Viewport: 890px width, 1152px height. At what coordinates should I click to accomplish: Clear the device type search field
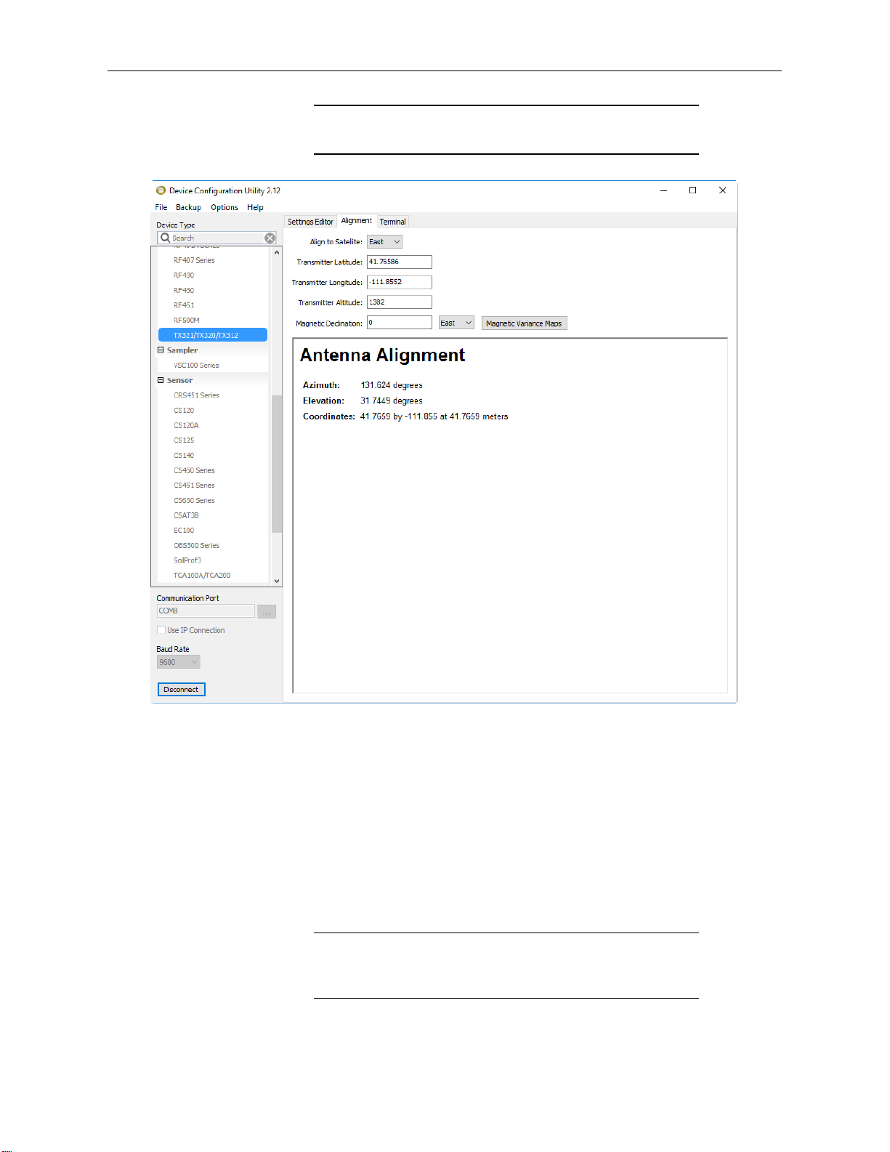click(x=270, y=238)
